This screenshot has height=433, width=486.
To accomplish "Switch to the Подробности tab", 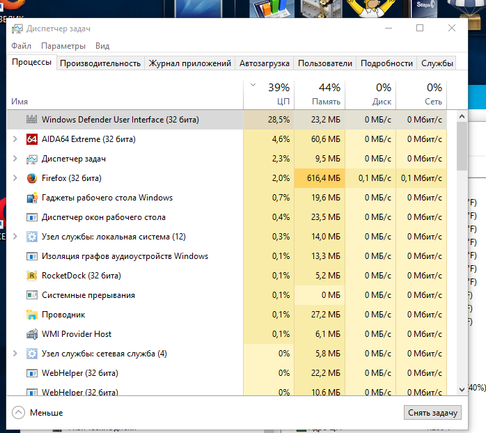I will click(x=386, y=63).
